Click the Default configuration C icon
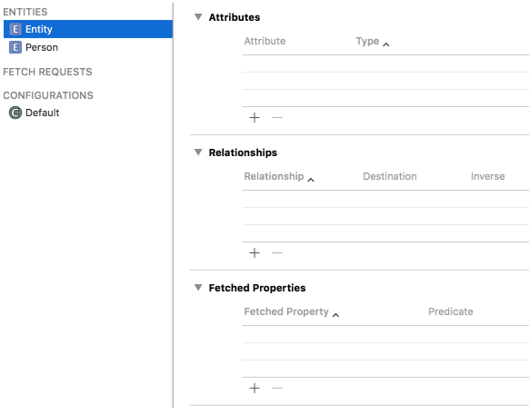Viewport: 529px width, 414px height. [x=15, y=113]
